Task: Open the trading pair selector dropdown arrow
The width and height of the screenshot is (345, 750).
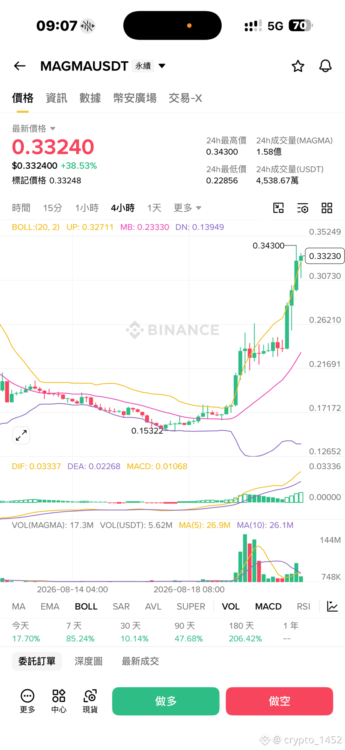Action: [x=162, y=66]
